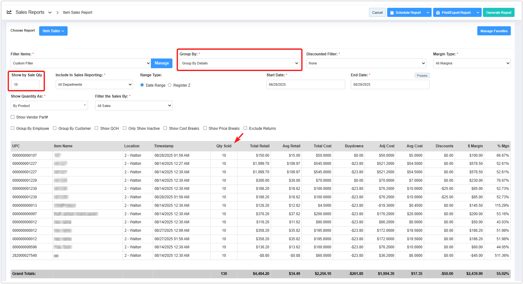Click the Qty Sold column header
Image resolution: width=523 pixels, height=284 pixels.
coord(223,146)
